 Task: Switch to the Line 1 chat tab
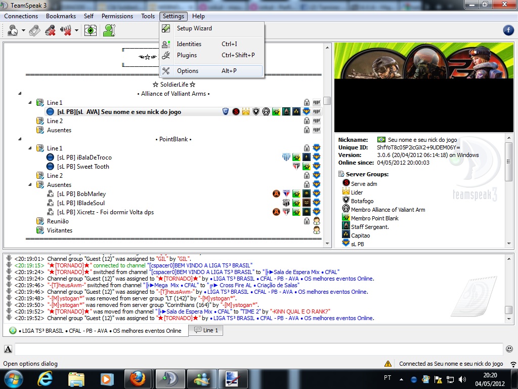pyautogui.click(x=206, y=330)
